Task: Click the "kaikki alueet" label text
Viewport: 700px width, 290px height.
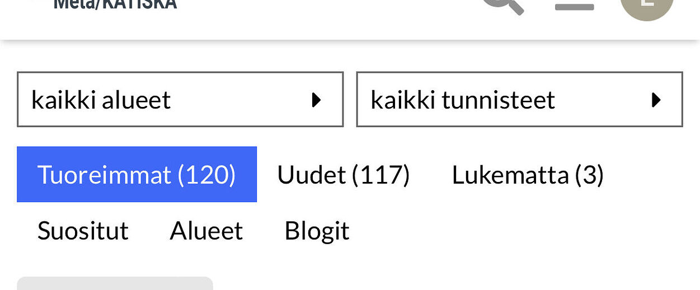Action: pos(101,100)
